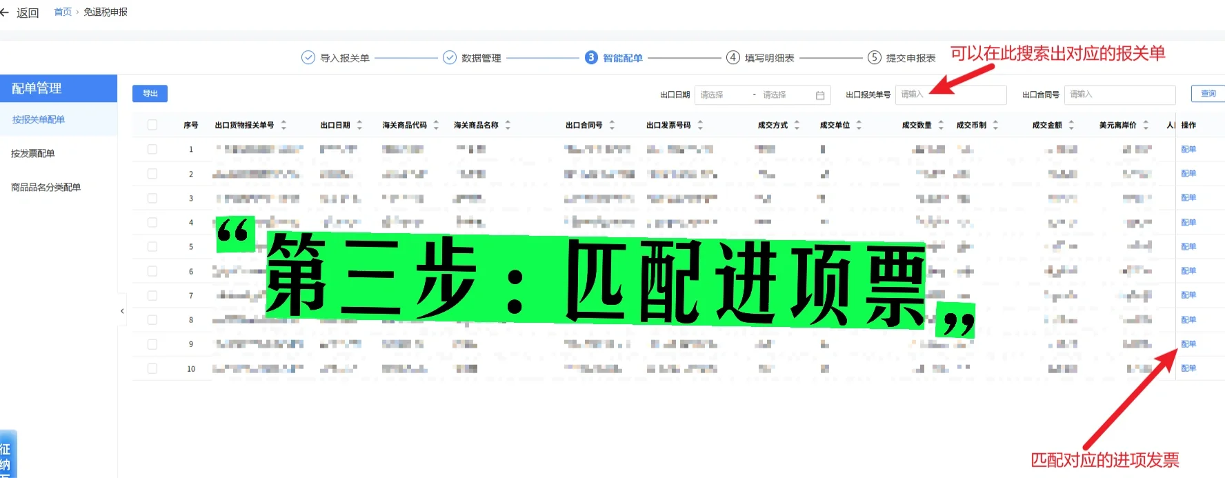Click 配单 link in row 7

click(x=1188, y=295)
